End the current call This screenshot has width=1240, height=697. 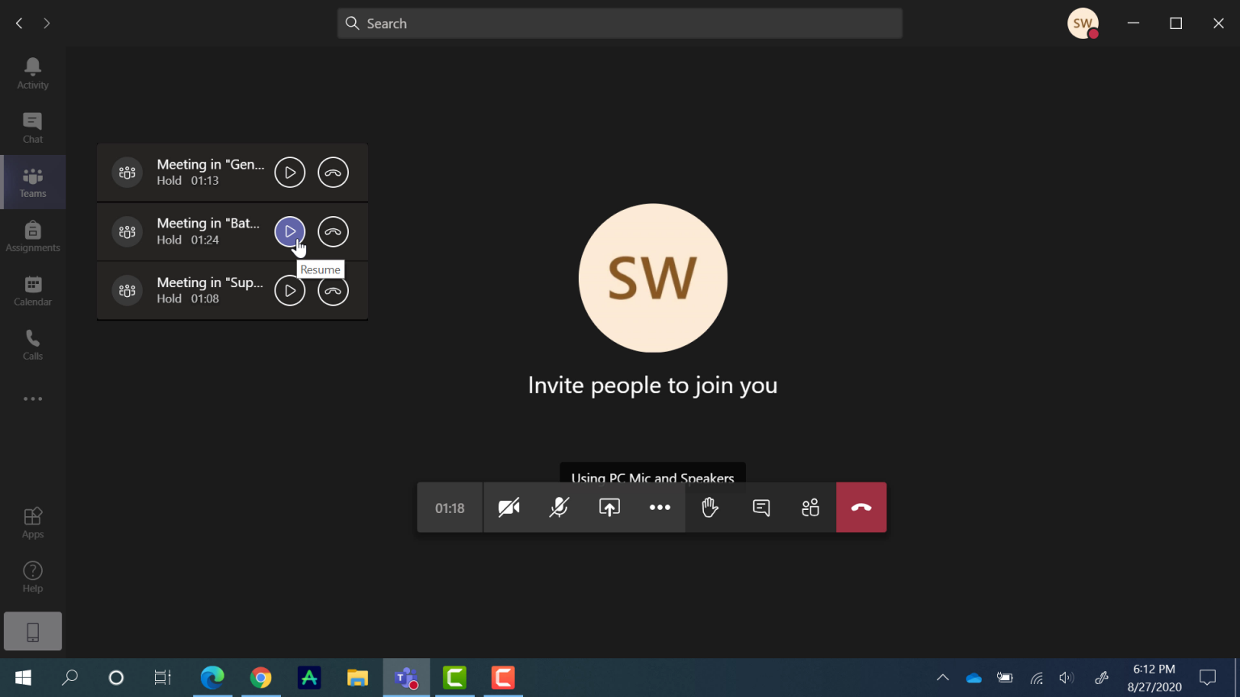pyautogui.click(x=861, y=507)
